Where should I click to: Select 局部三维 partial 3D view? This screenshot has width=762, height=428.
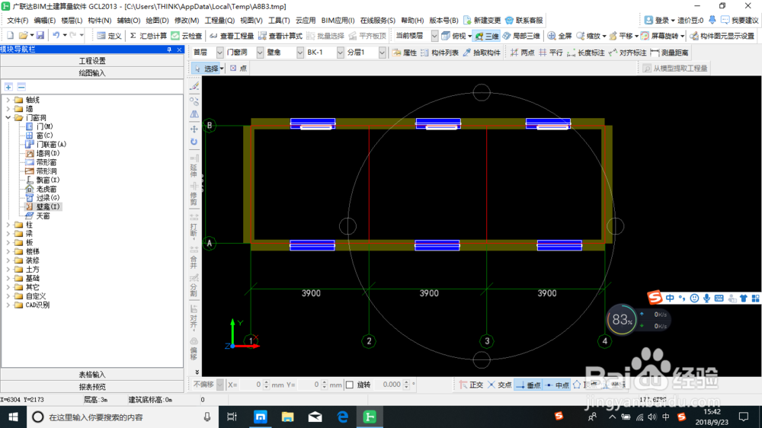(x=521, y=36)
